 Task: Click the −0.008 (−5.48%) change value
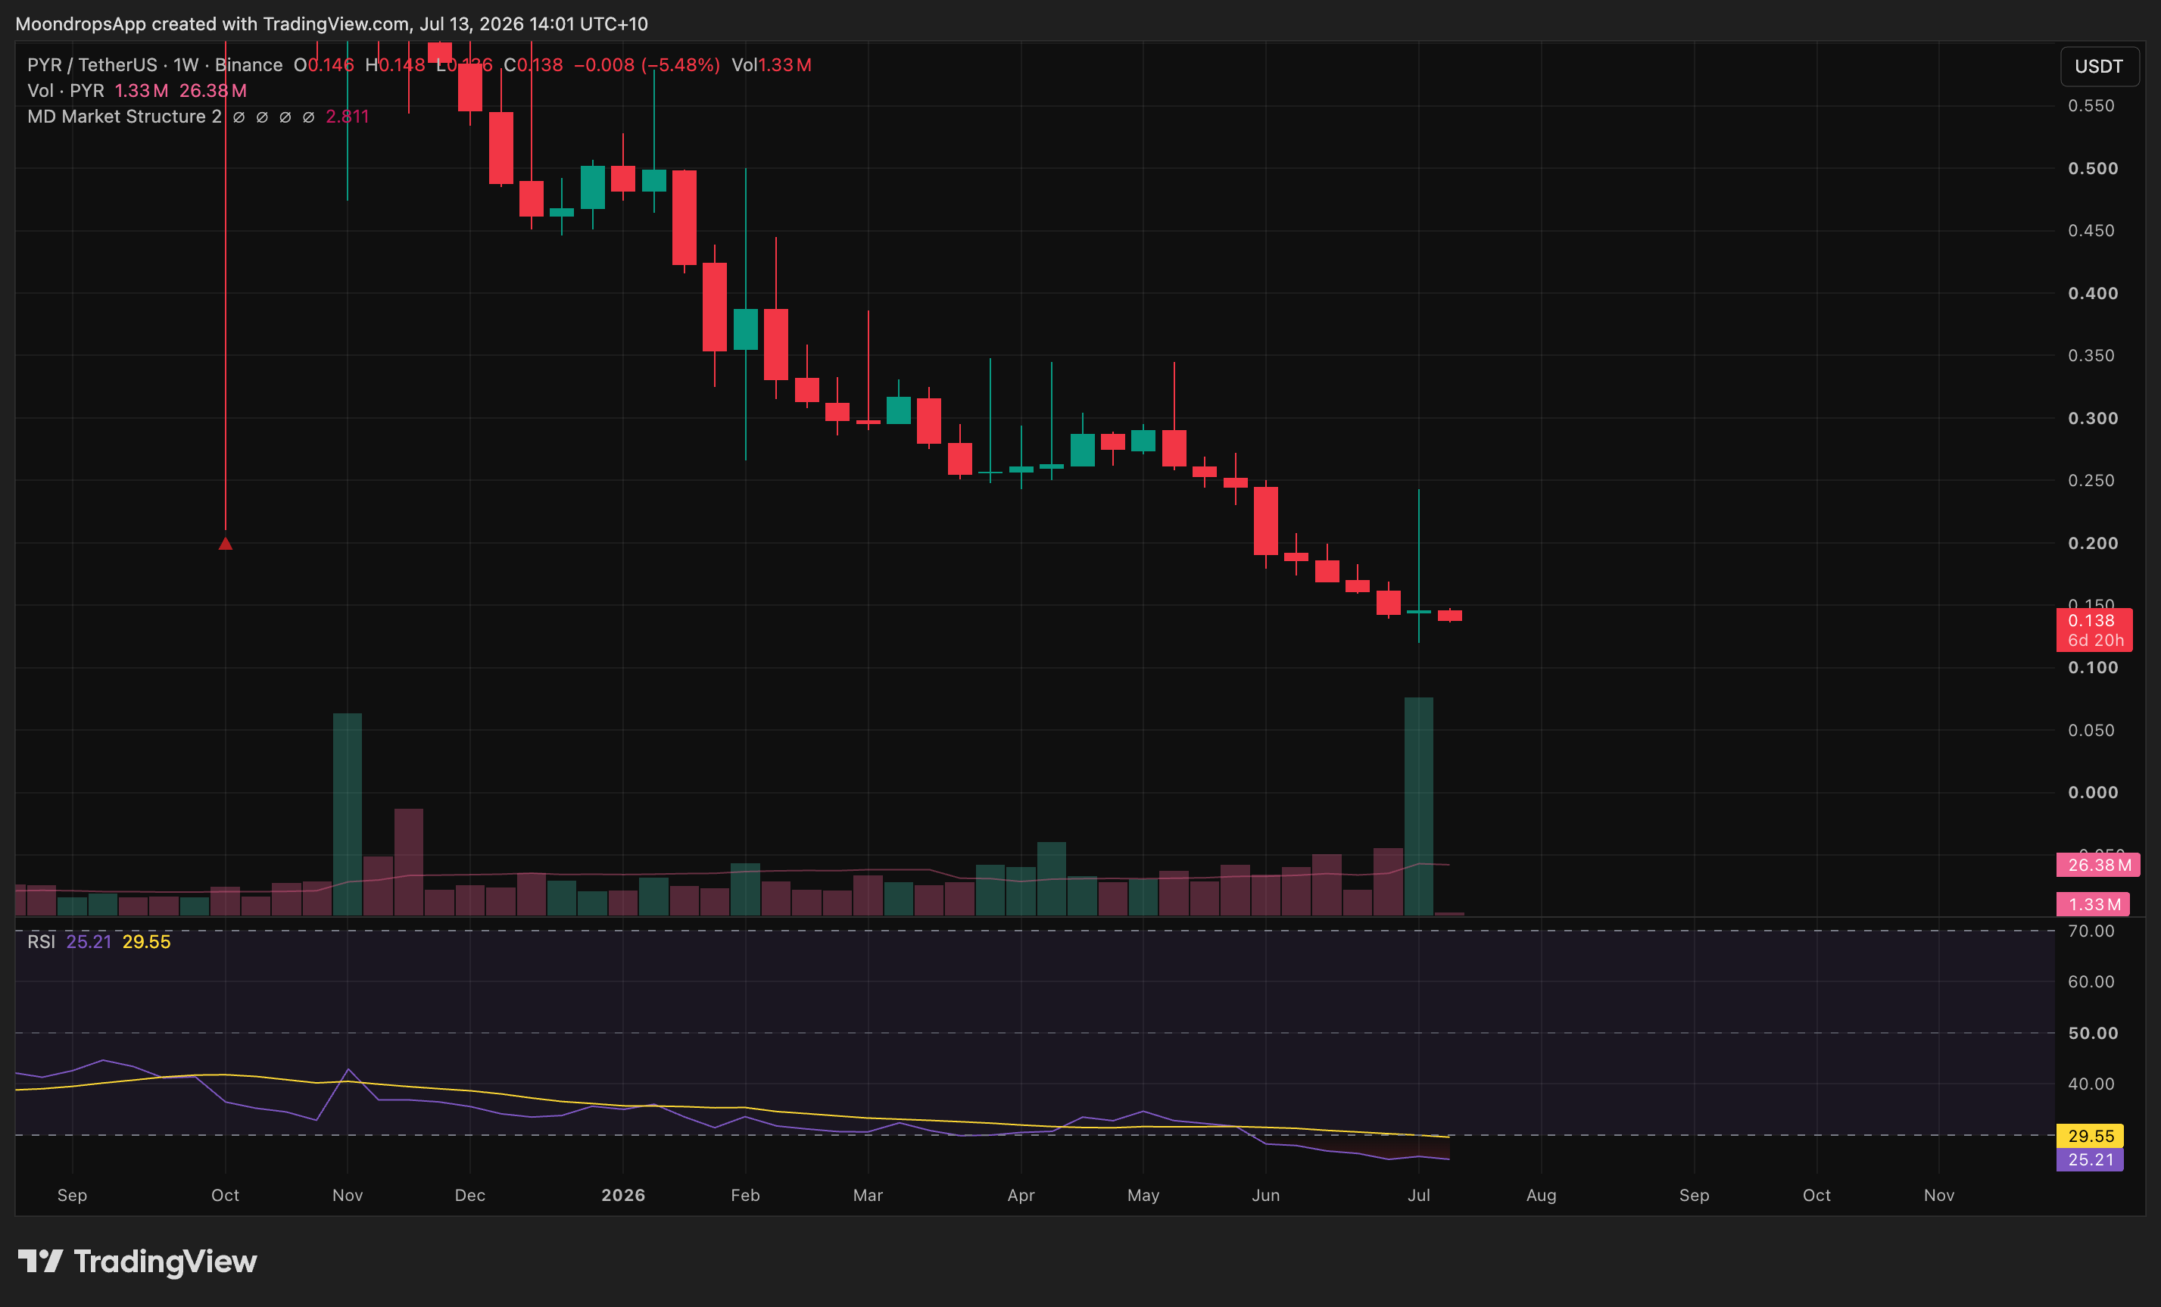[647, 65]
